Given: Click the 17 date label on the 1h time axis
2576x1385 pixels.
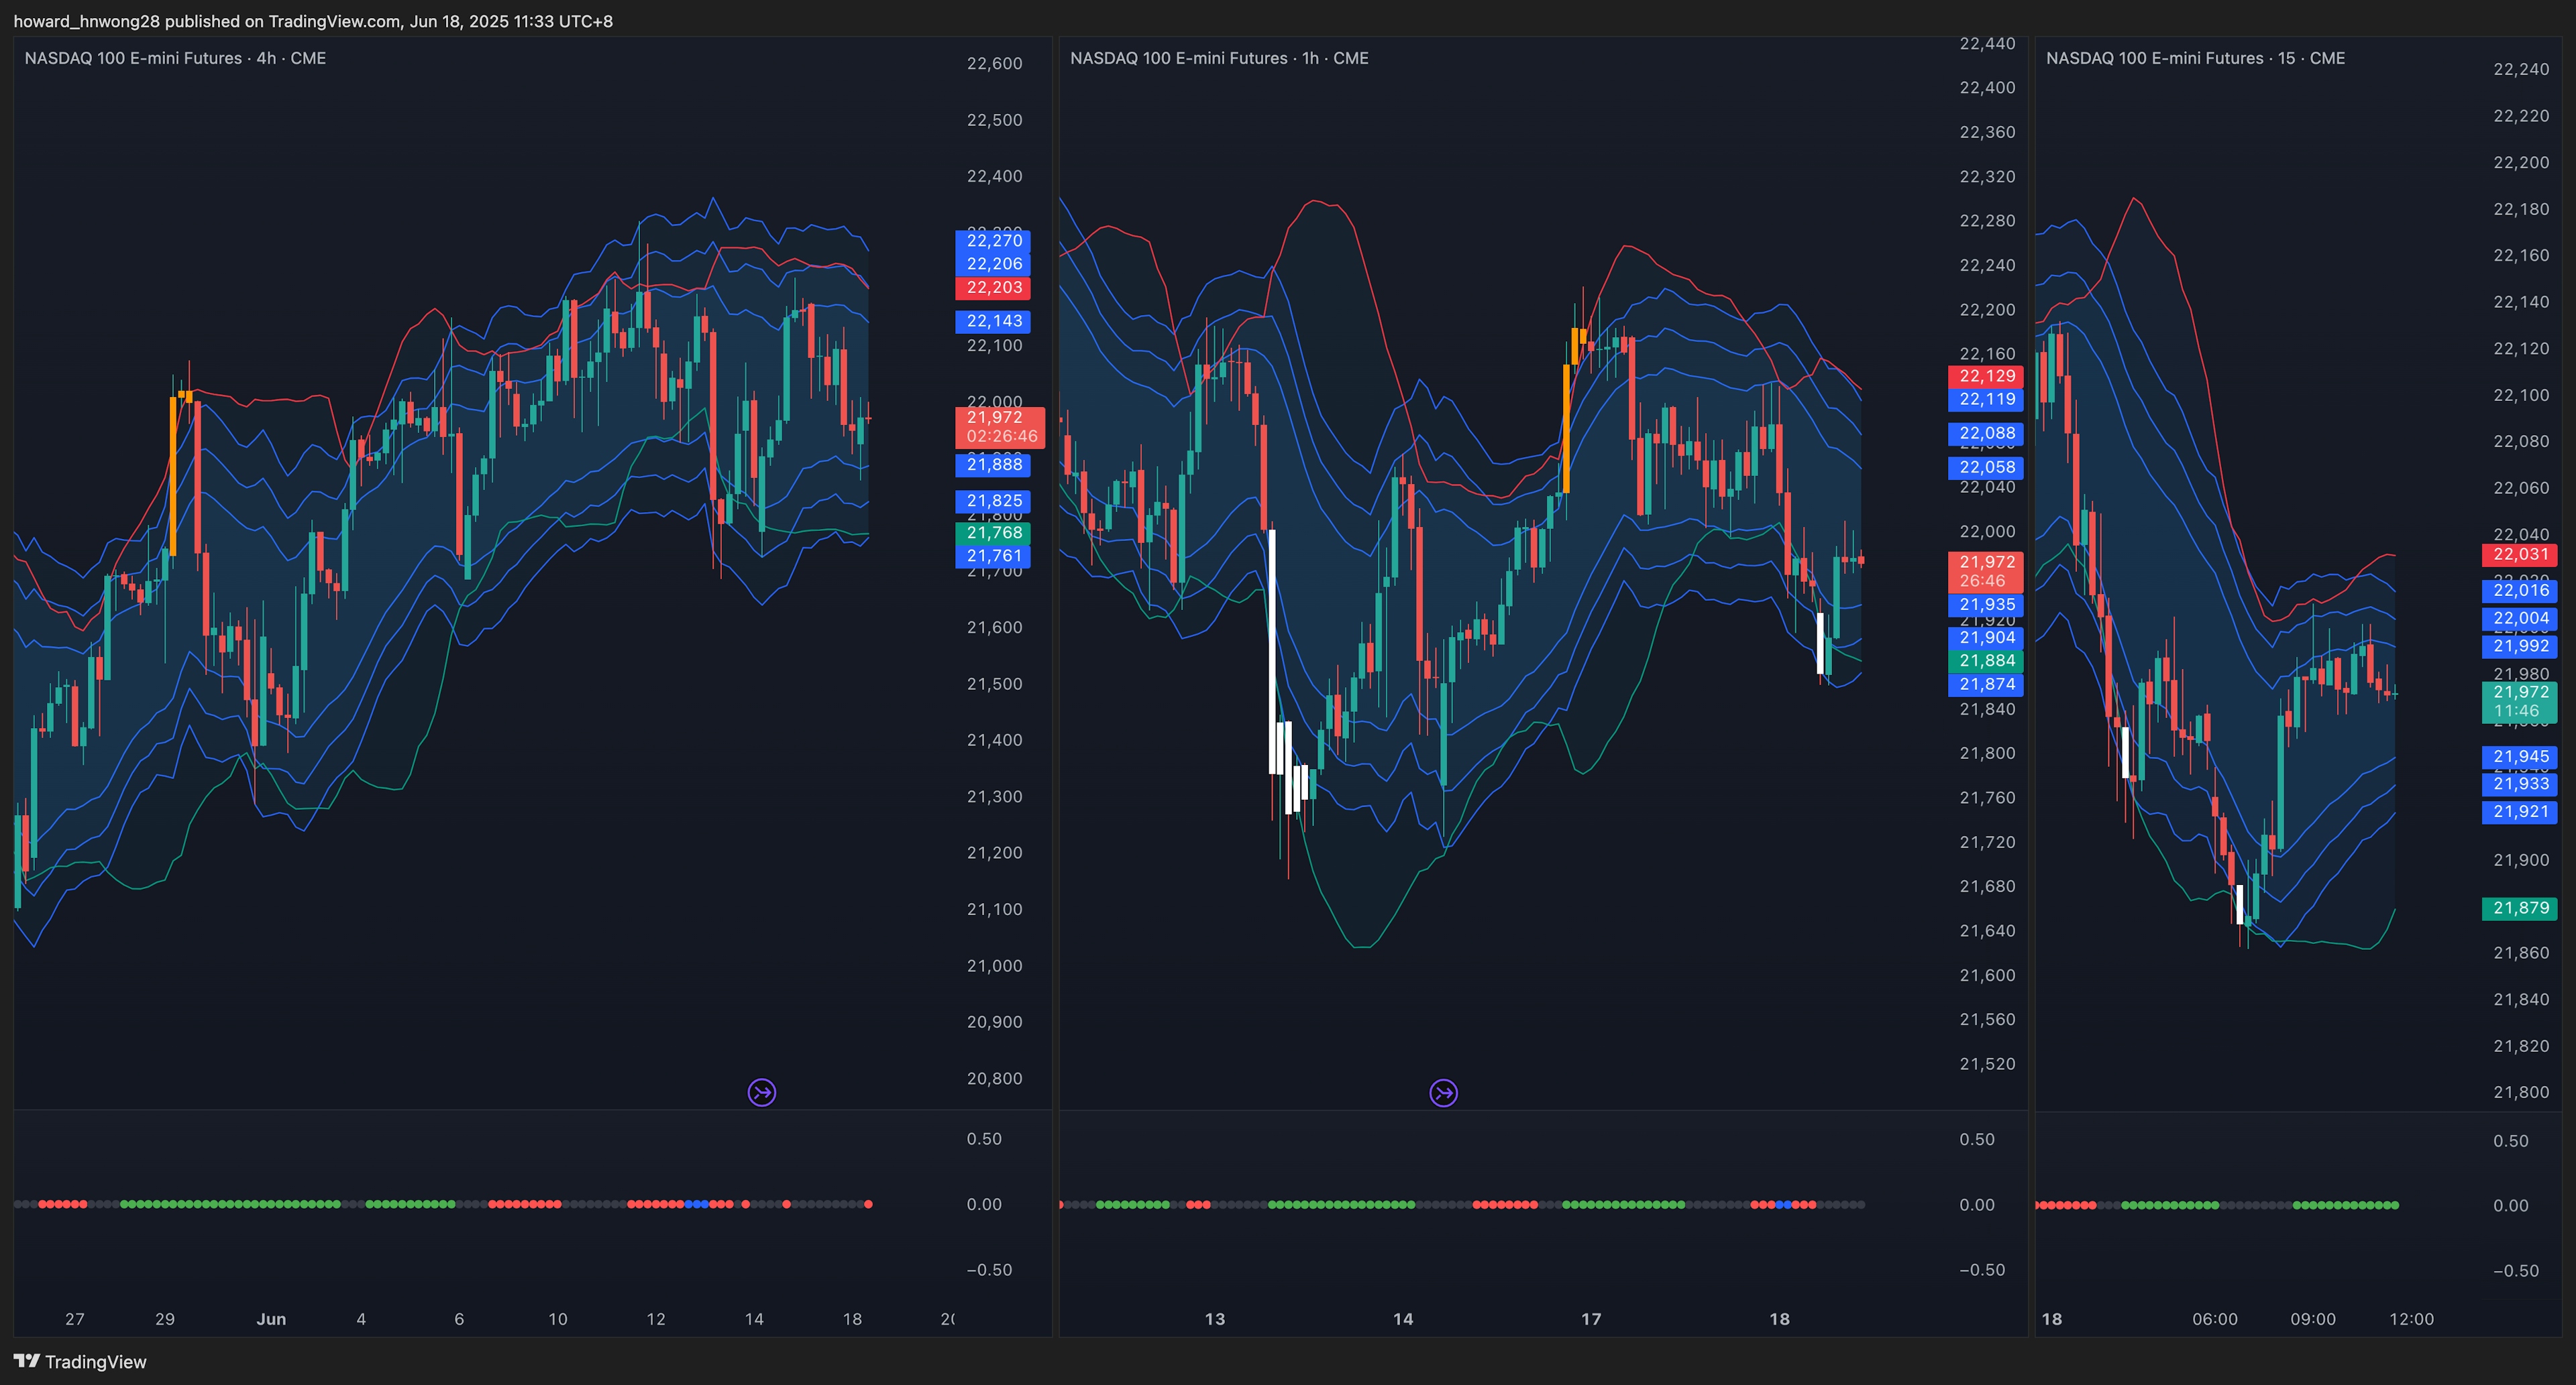Looking at the screenshot, I should [1591, 1319].
